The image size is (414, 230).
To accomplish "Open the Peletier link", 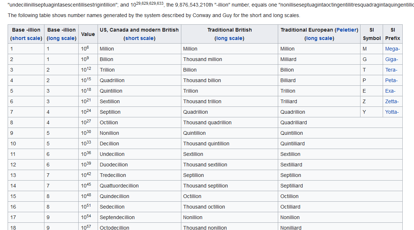I will point(346,30).
